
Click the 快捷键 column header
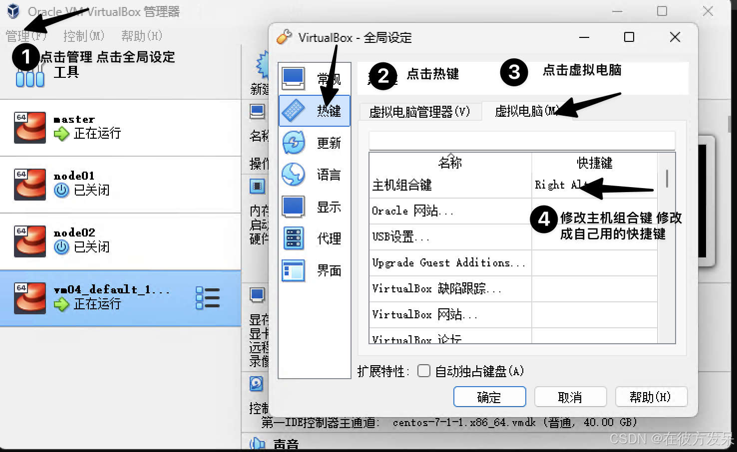click(595, 163)
